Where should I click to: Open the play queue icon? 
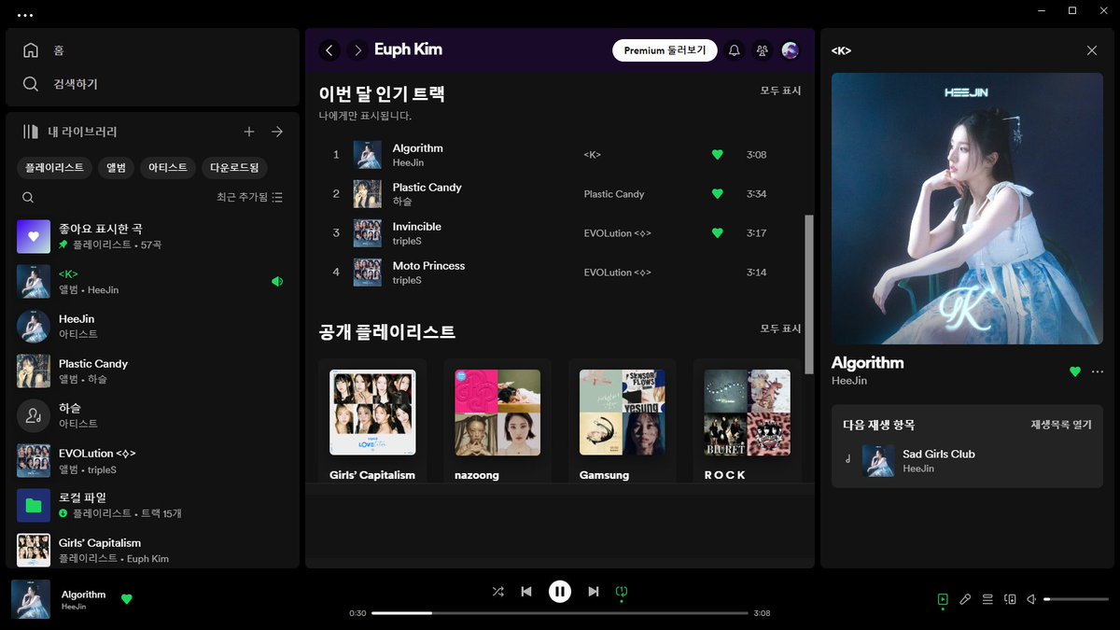(x=987, y=599)
